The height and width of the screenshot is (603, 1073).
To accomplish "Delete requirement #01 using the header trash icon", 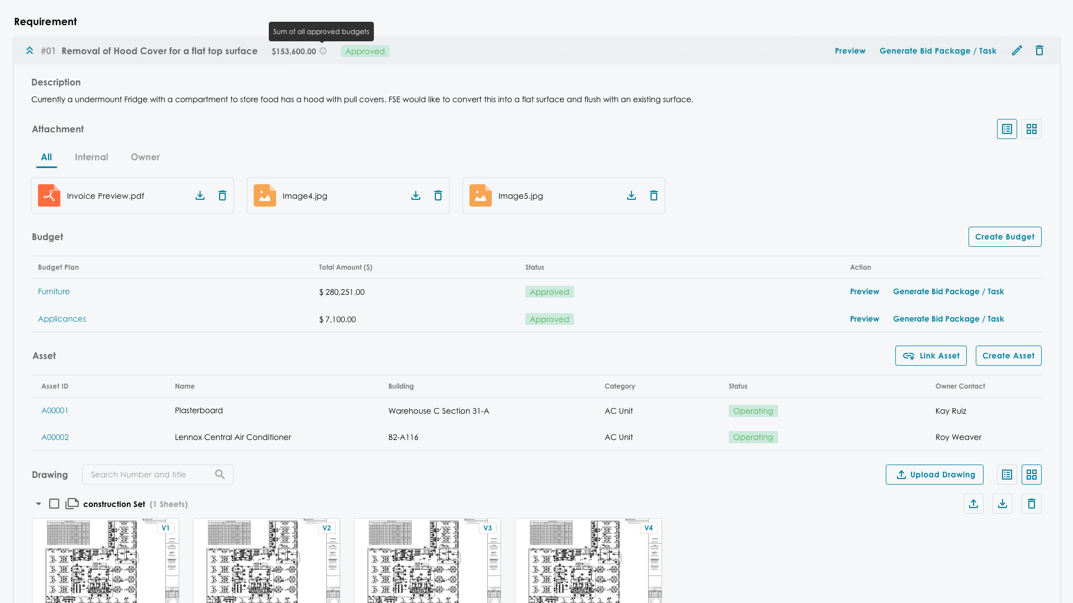I will click(x=1039, y=51).
